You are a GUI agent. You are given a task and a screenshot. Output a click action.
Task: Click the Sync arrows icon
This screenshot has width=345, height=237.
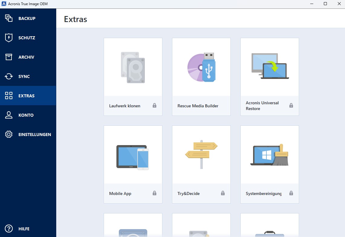coord(9,76)
